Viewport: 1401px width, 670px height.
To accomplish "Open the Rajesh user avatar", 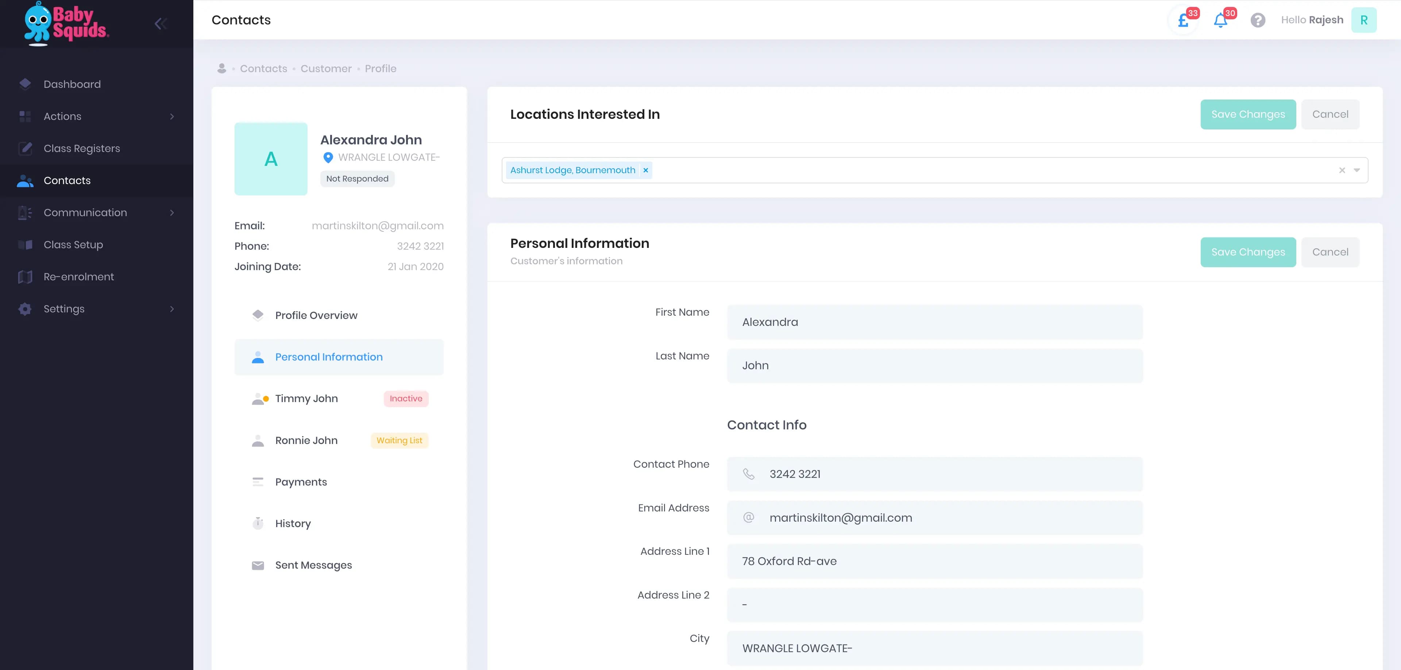I will [x=1363, y=20].
